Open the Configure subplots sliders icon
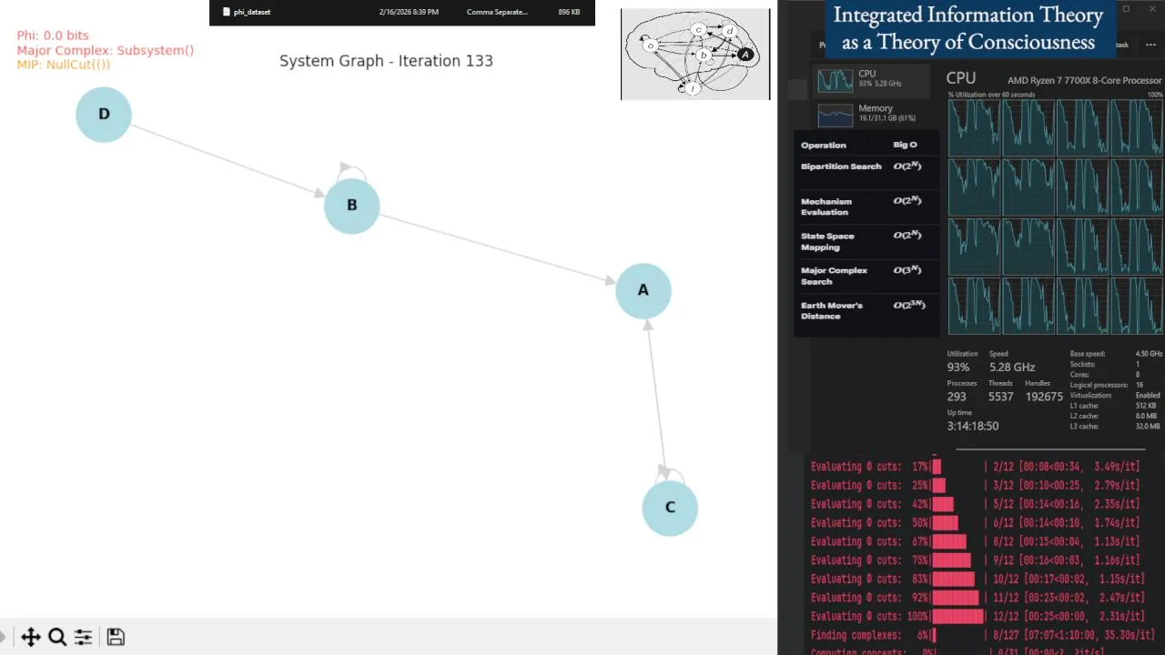This screenshot has width=1165, height=655. point(83,637)
